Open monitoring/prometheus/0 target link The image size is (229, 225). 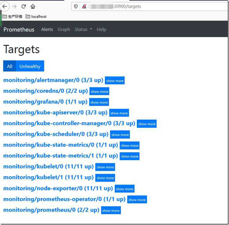tap(51, 210)
